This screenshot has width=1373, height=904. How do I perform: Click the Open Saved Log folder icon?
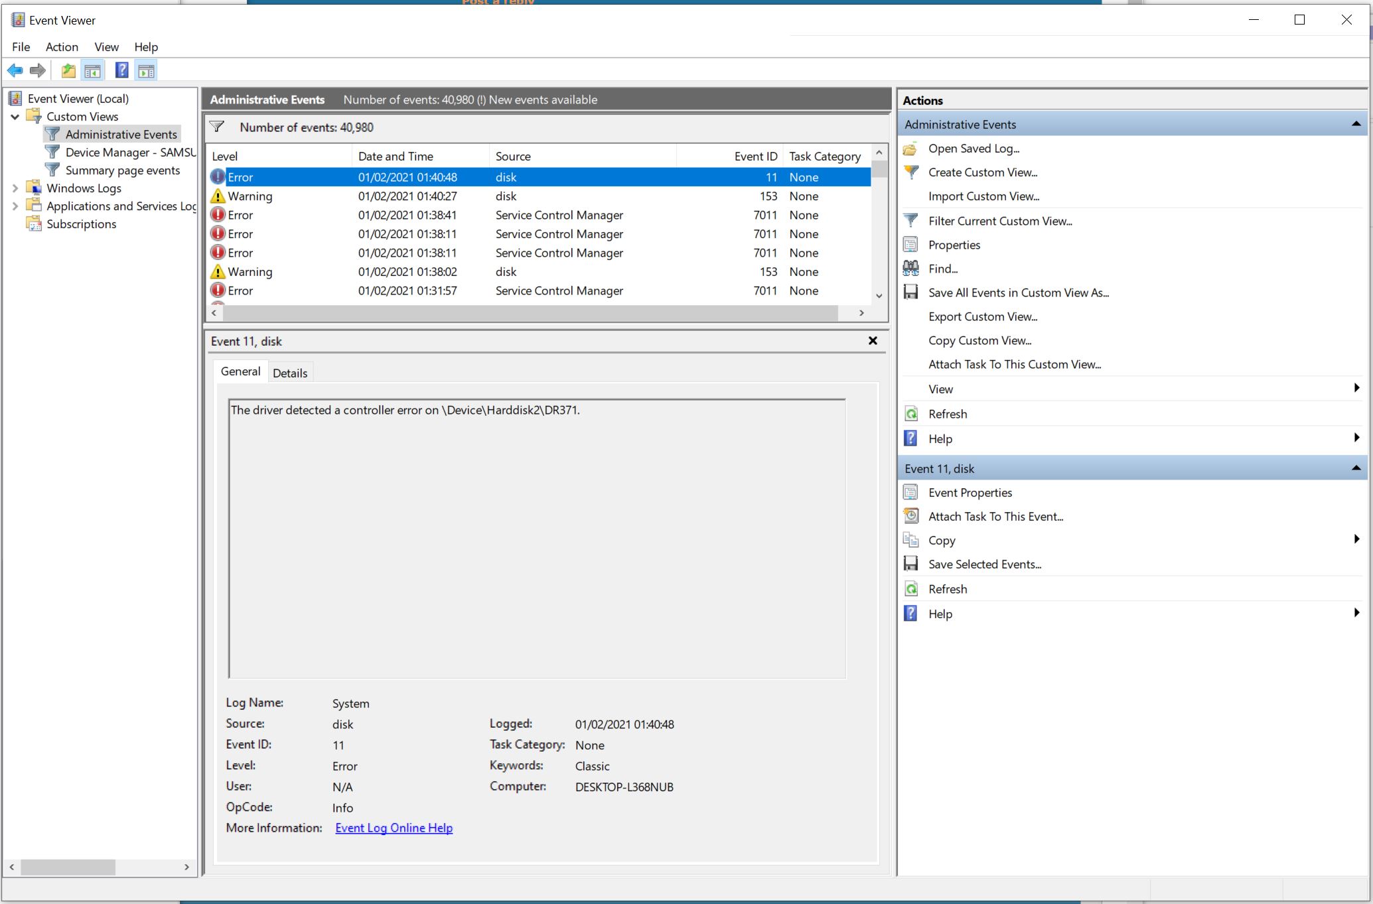point(910,149)
